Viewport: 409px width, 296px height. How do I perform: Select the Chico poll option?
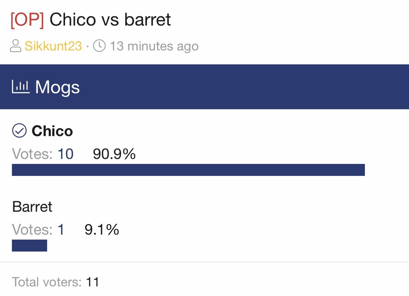point(52,131)
